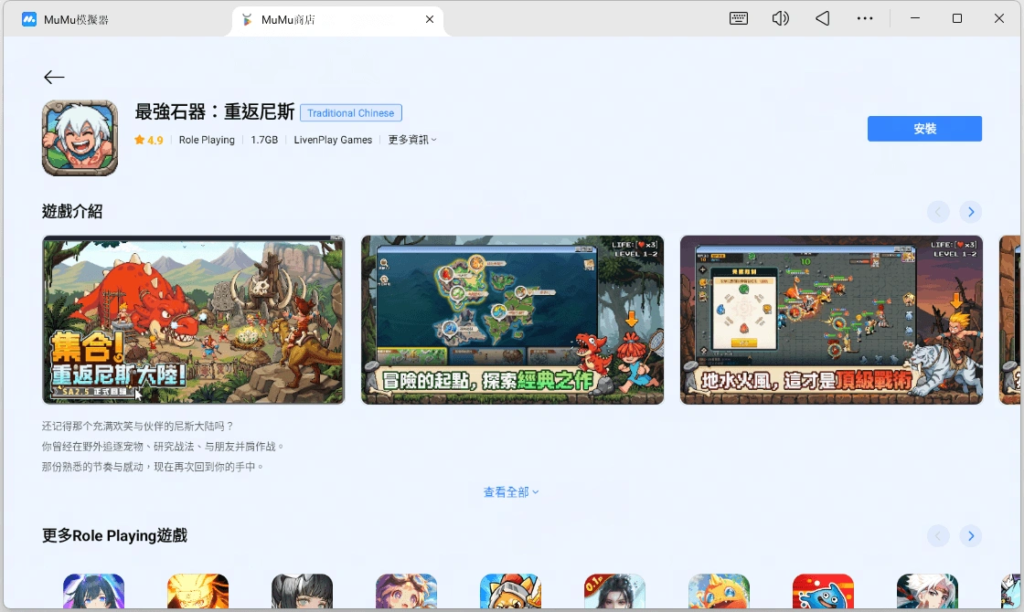Go back using the arrow above the game icon

[x=54, y=77]
